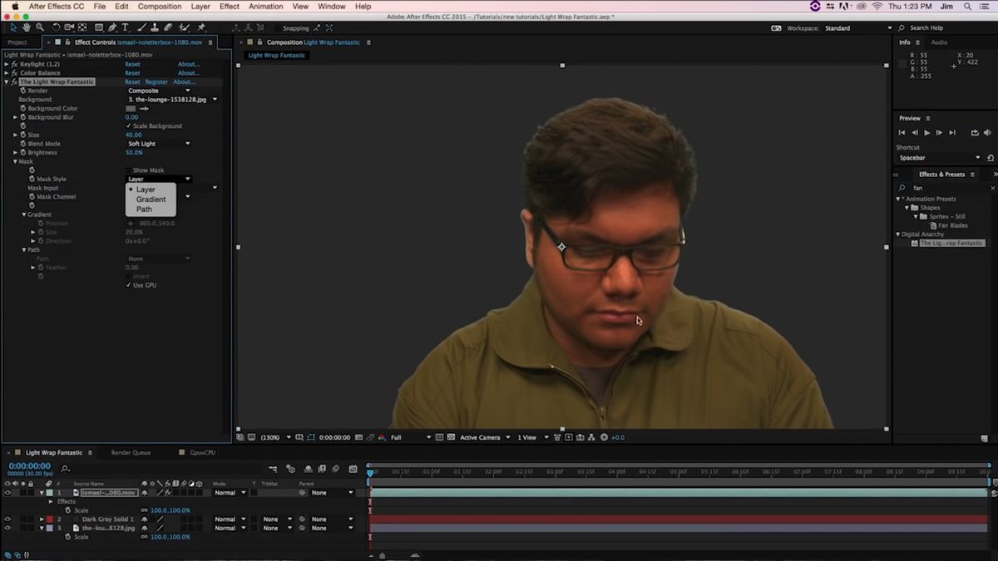Viewport: 998px width, 561px height.
Task: Open the Active Camera view dropdown
Action: [484, 437]
